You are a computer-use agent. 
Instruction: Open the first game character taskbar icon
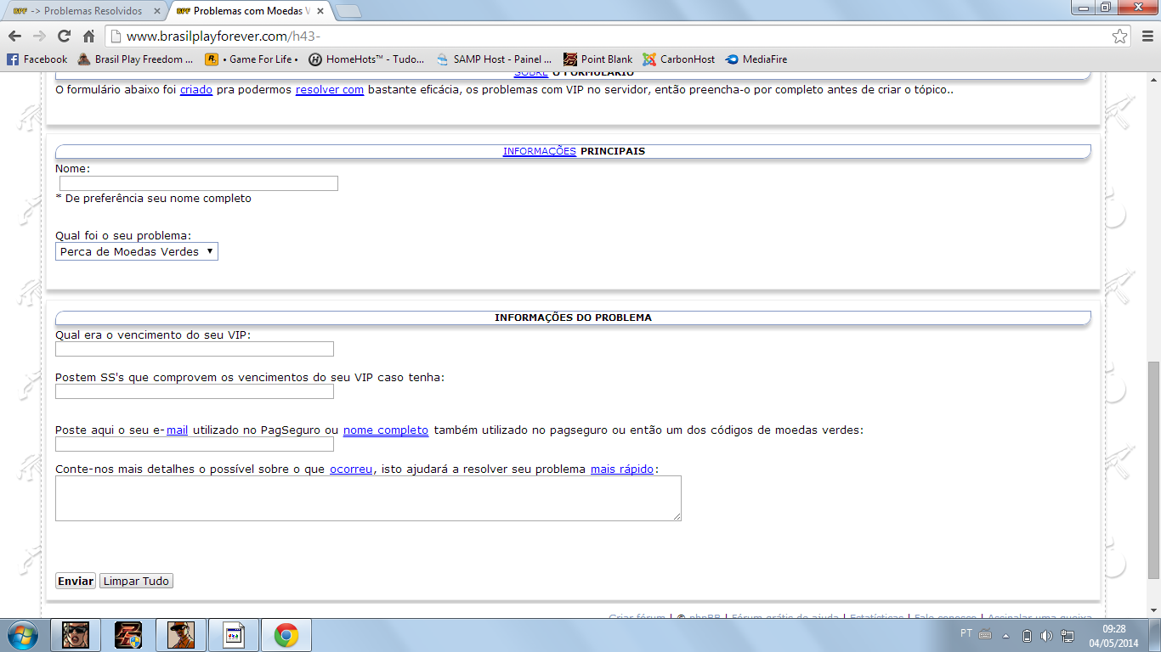tap(76, 635)
